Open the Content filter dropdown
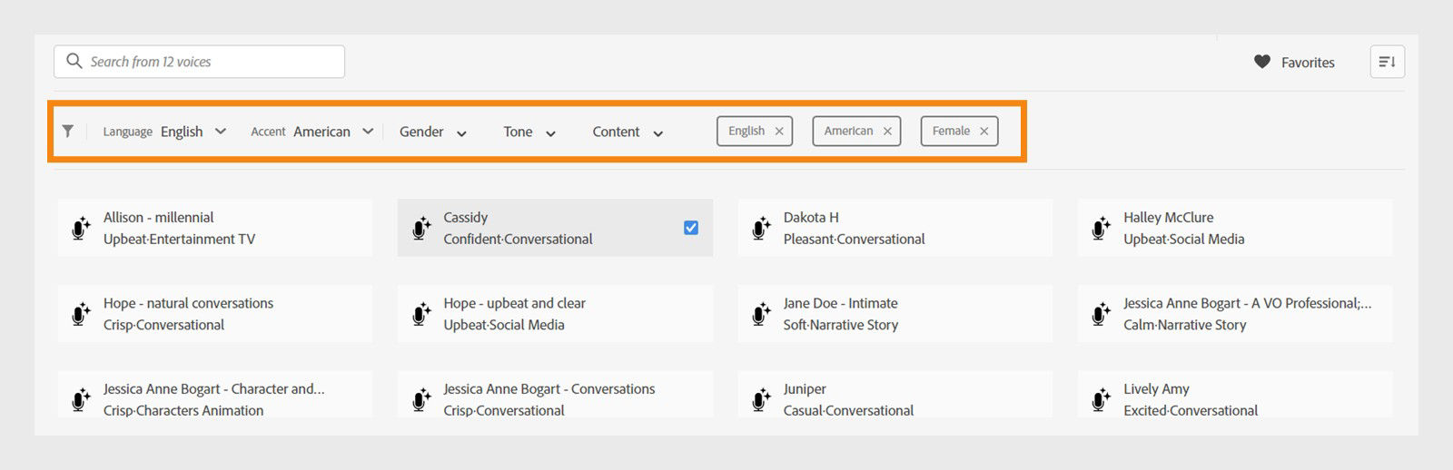The height and width of the screenshot is (470, 1453). pos(628,132)
